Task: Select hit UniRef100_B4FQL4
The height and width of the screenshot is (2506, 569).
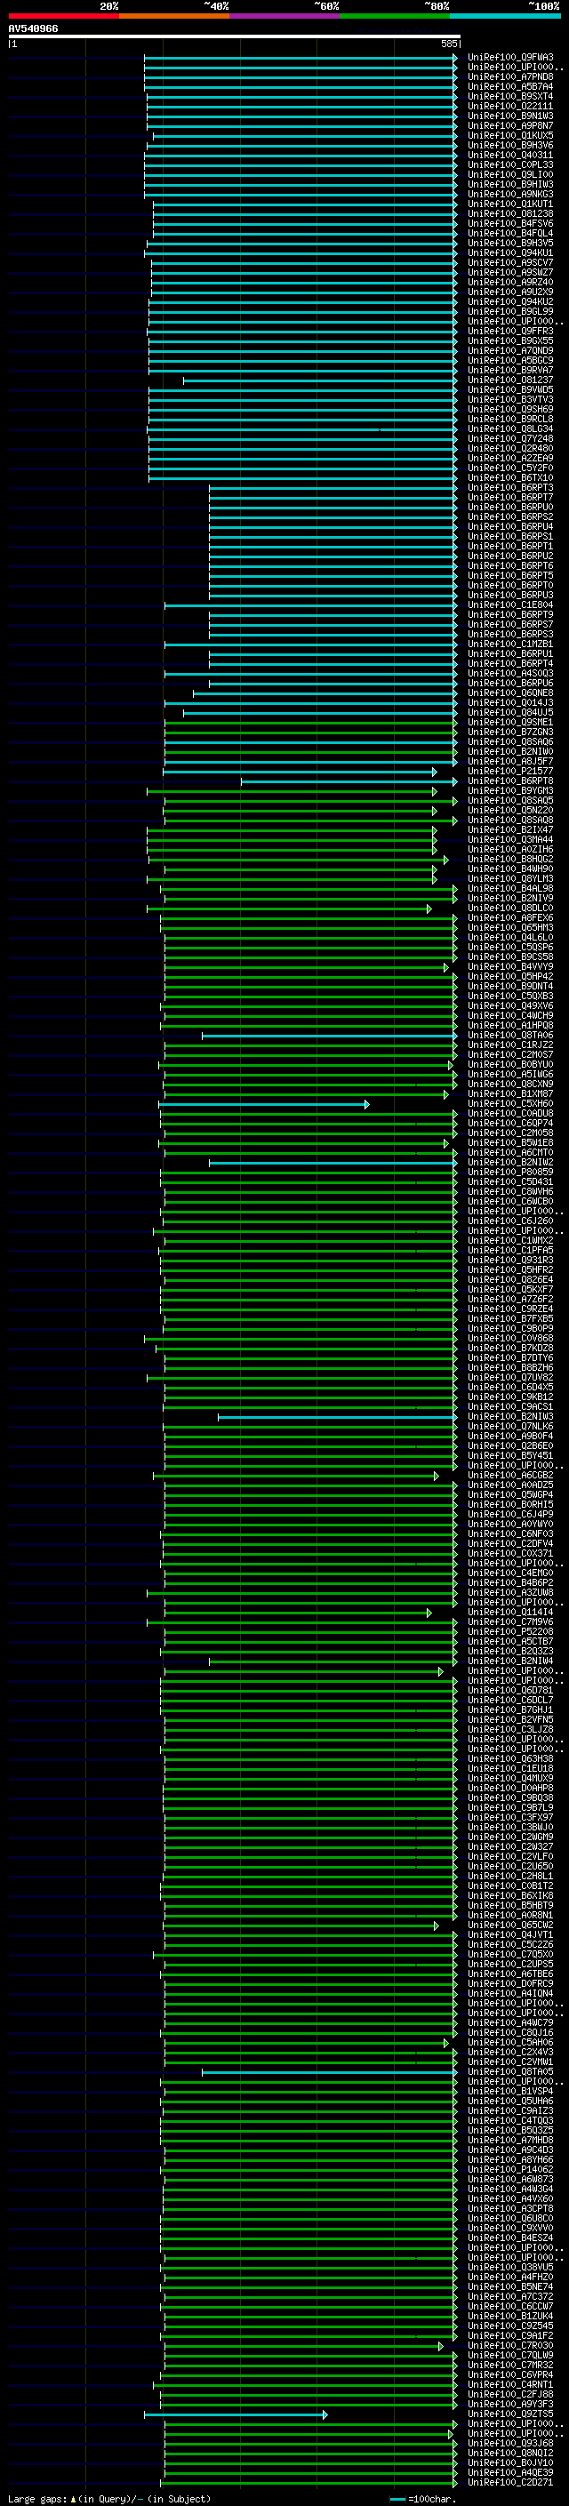Action: pyautogui.click(x=510, y=233)
